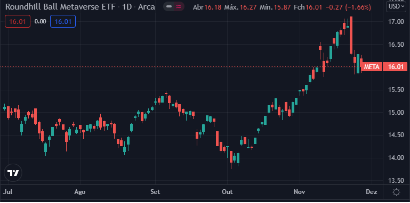Click the Set label on time axis

point(155,192)
